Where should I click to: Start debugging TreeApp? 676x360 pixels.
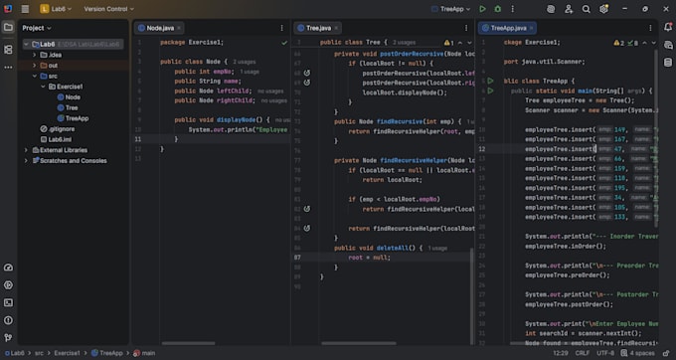pos(497,9)
